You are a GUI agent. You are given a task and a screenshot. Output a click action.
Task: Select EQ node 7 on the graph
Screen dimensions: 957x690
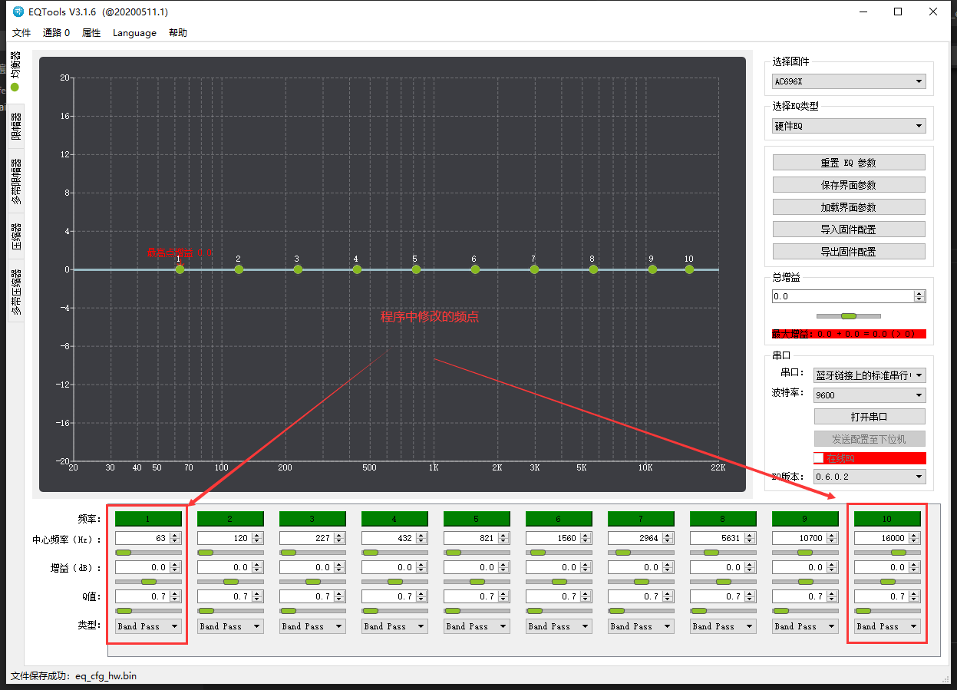(534, 269)
